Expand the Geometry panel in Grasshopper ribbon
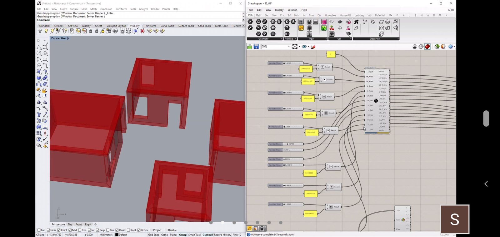This screenshot has width=500, height=237. (281, 39)
